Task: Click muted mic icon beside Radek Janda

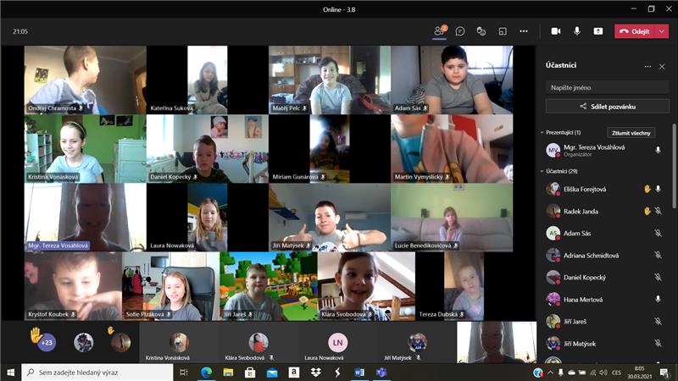Action: (x=659, y=211)
